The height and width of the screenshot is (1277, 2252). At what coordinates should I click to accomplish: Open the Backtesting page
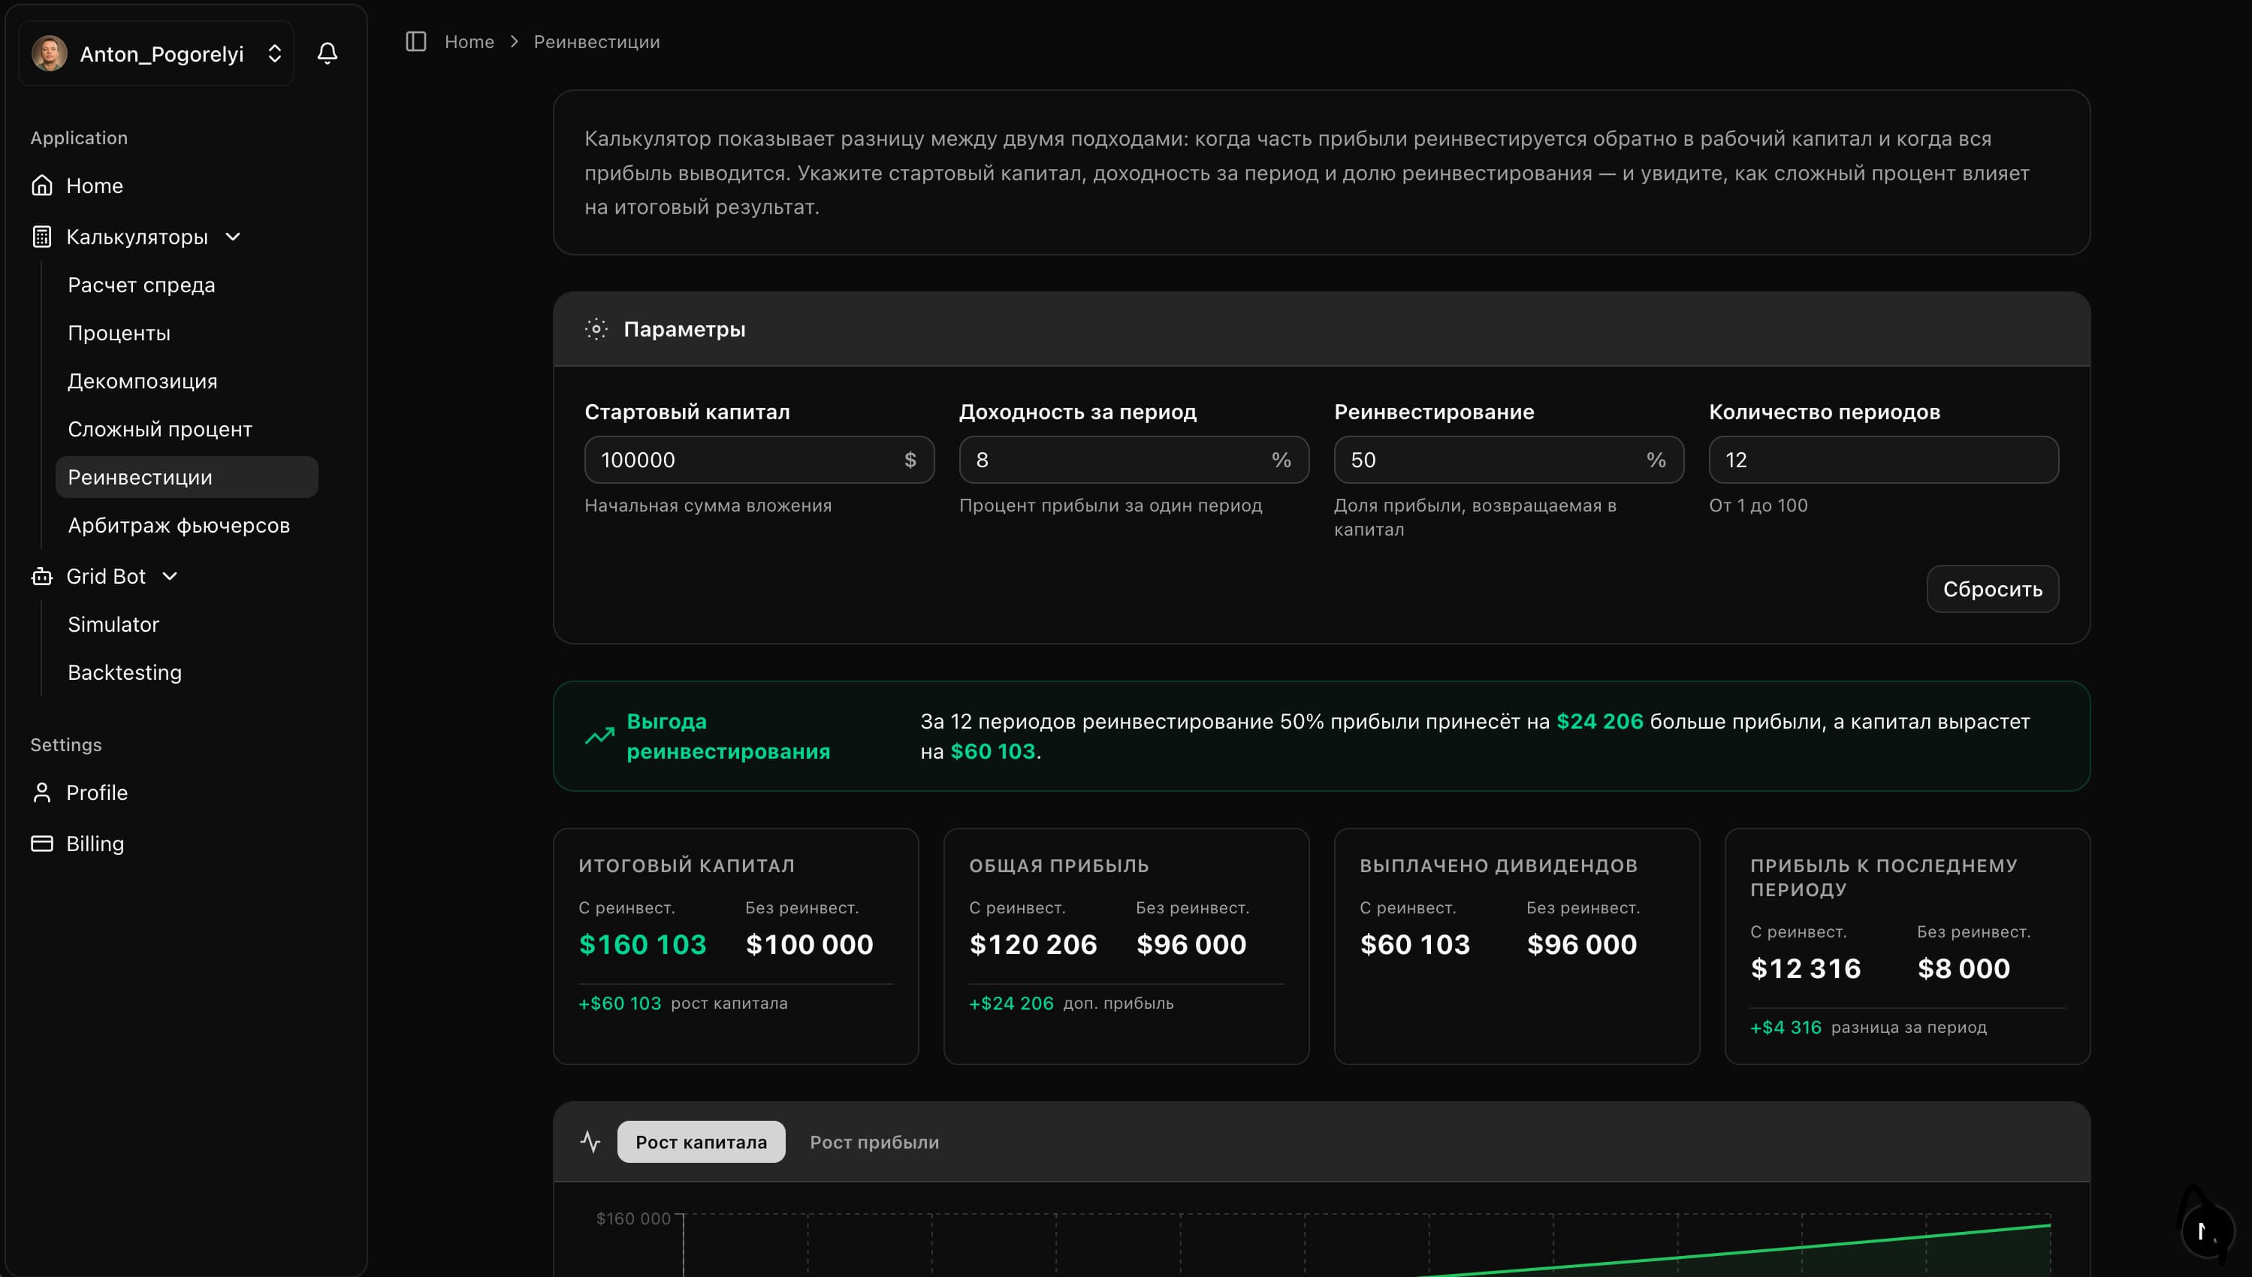pos(187,673)
